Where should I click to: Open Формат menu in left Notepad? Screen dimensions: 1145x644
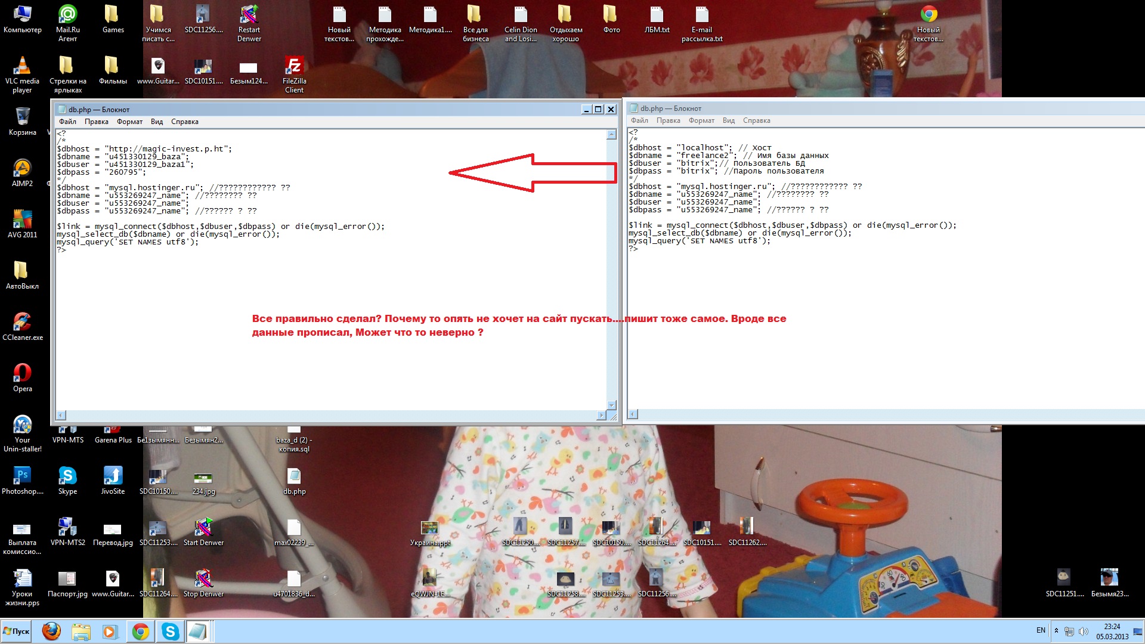click(129, 122)
